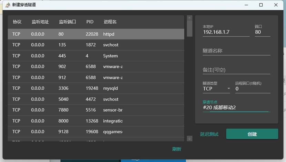Click the 本地IP address field

click(226, 32)
